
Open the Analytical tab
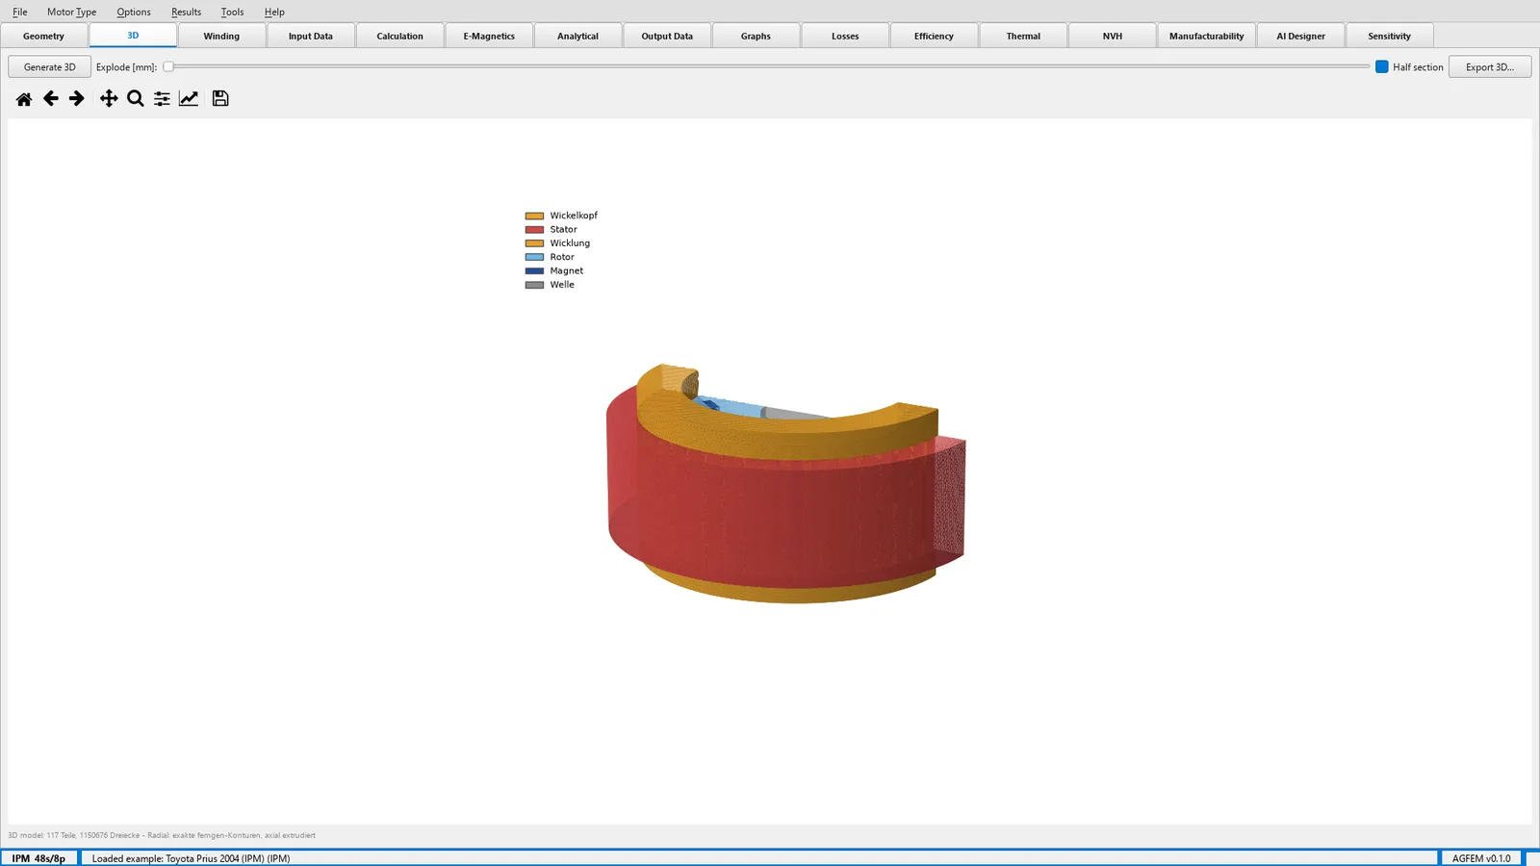(577, 36)
